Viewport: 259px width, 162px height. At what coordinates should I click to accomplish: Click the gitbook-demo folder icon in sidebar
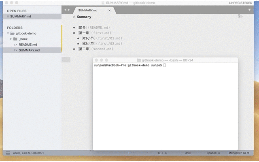click(x=12, y=33)
